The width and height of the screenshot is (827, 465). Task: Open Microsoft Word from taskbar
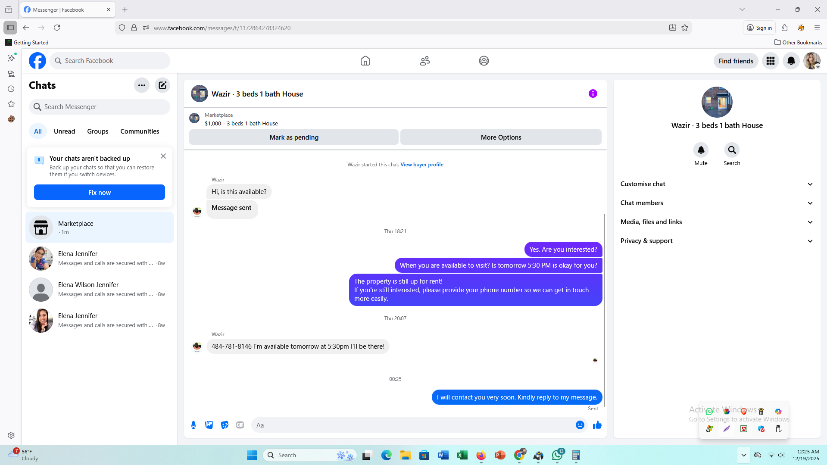point(443,455)
